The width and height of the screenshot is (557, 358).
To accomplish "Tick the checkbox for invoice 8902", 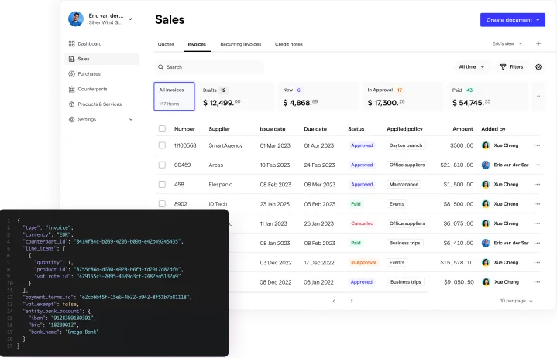I will click(x=162, y=204).
